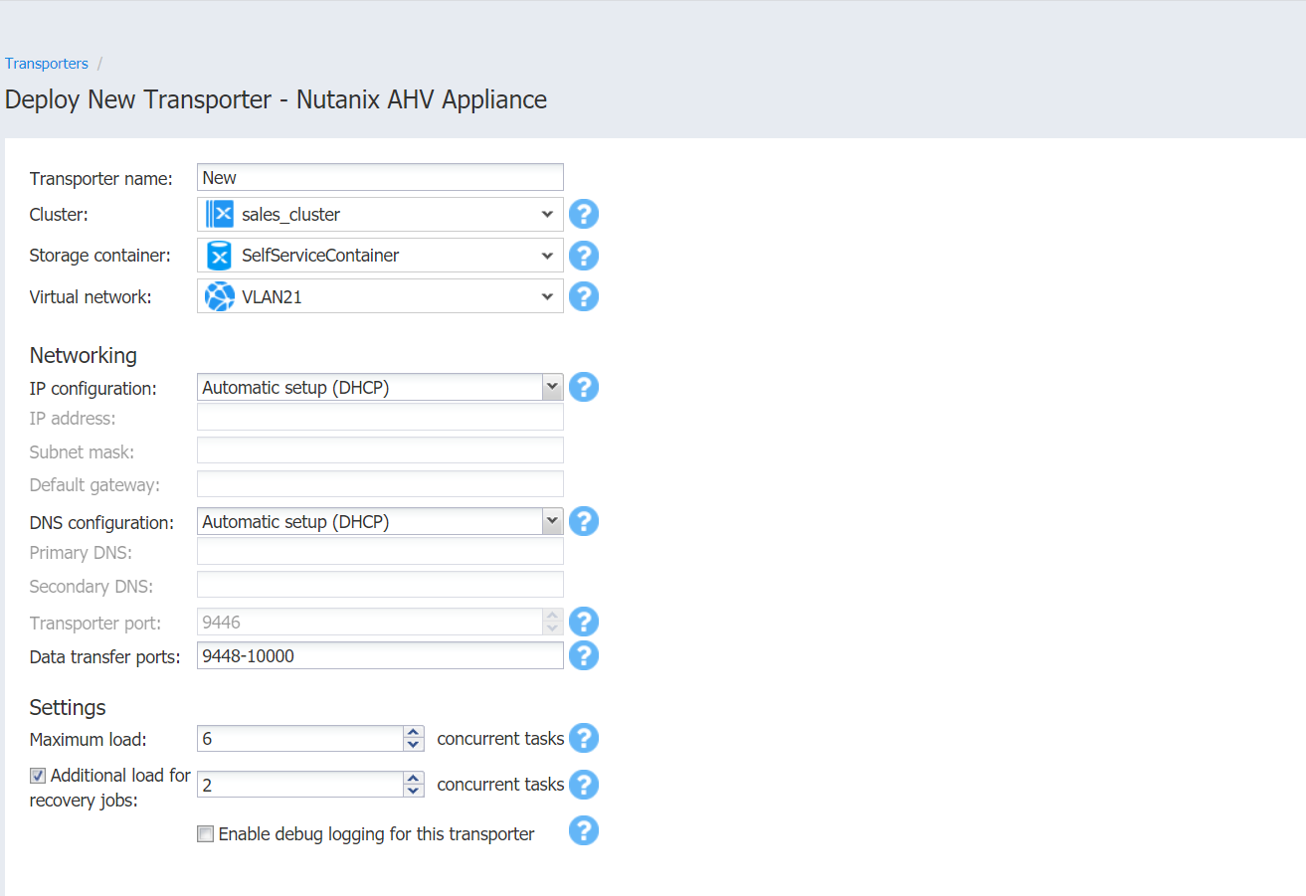
Task: Click the disabled IP address field
Action: (380, 417)
